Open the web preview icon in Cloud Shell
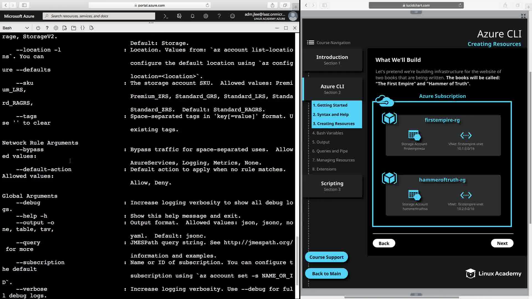 92,28
